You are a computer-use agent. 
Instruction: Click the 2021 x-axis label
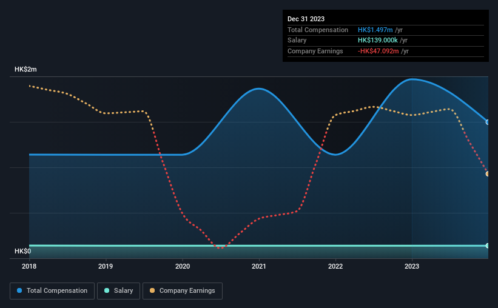pos(259,266)
